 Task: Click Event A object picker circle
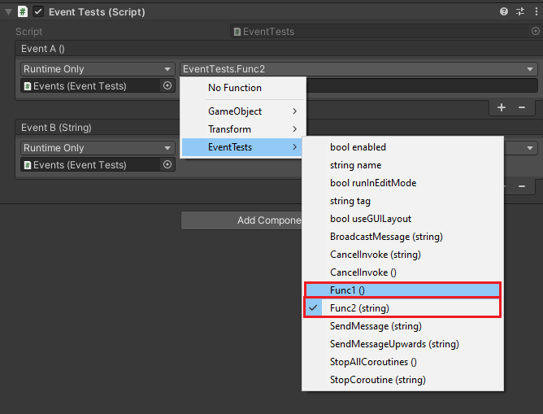coord(167,85)
